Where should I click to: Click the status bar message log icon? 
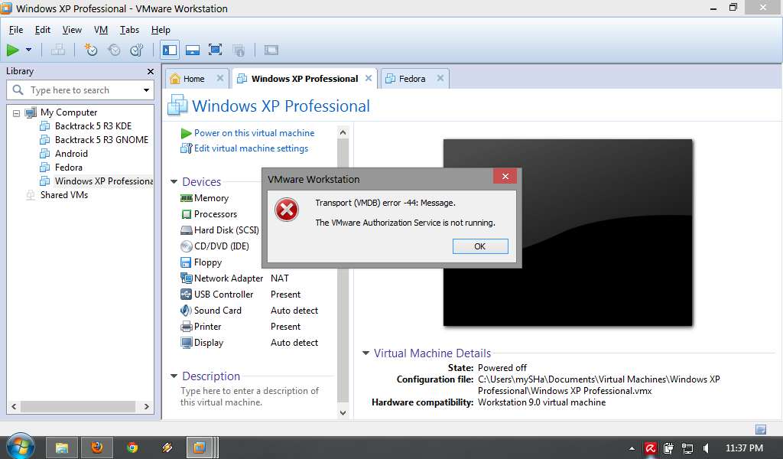(x=761, y=429)
